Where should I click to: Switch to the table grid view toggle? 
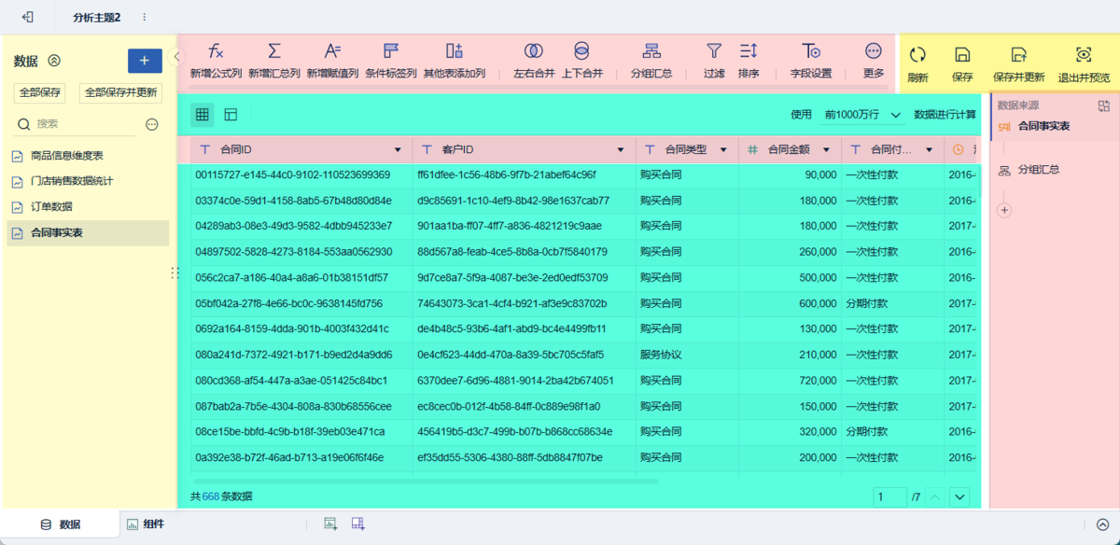202,115
